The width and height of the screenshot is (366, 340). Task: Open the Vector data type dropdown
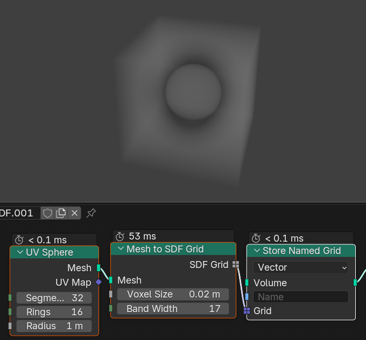[301, 267]
